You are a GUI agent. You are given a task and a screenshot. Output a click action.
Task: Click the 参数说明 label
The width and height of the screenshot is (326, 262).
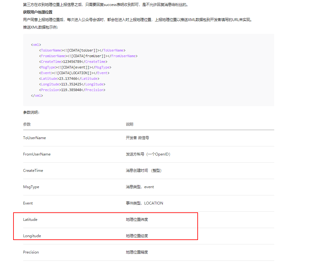(31, 112)
